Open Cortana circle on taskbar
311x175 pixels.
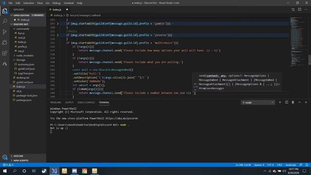24,171
